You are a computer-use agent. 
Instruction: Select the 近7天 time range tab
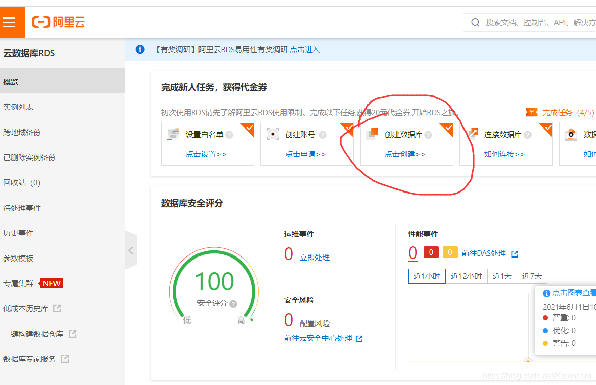pyautogui.click(x=532, y=276)
